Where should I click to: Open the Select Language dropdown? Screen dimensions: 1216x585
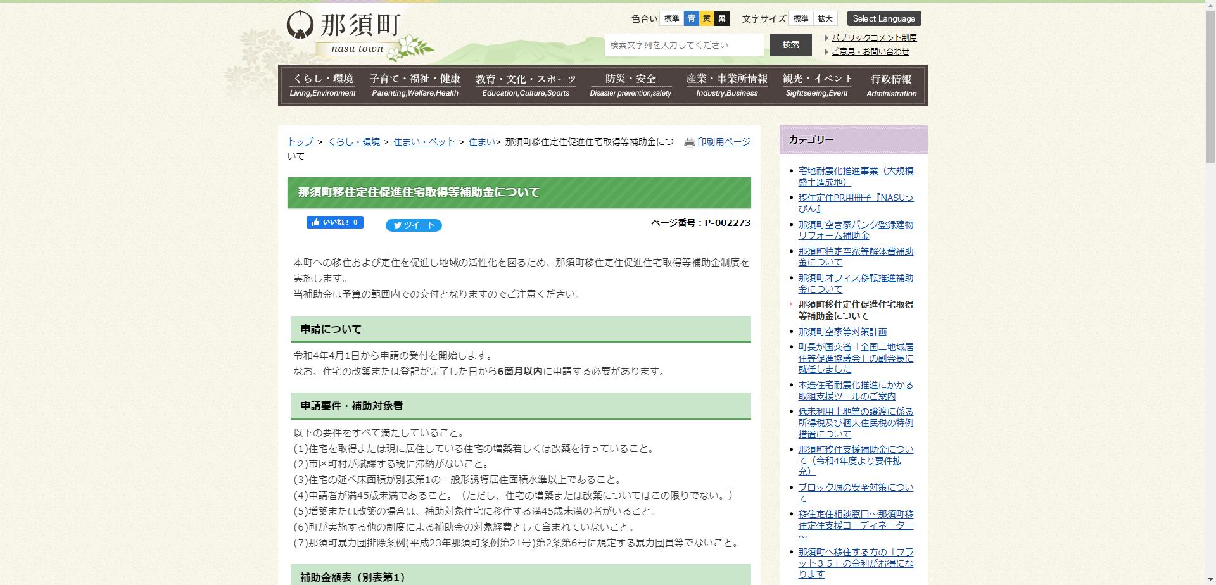pyautogui.click(x=884, y=18)
